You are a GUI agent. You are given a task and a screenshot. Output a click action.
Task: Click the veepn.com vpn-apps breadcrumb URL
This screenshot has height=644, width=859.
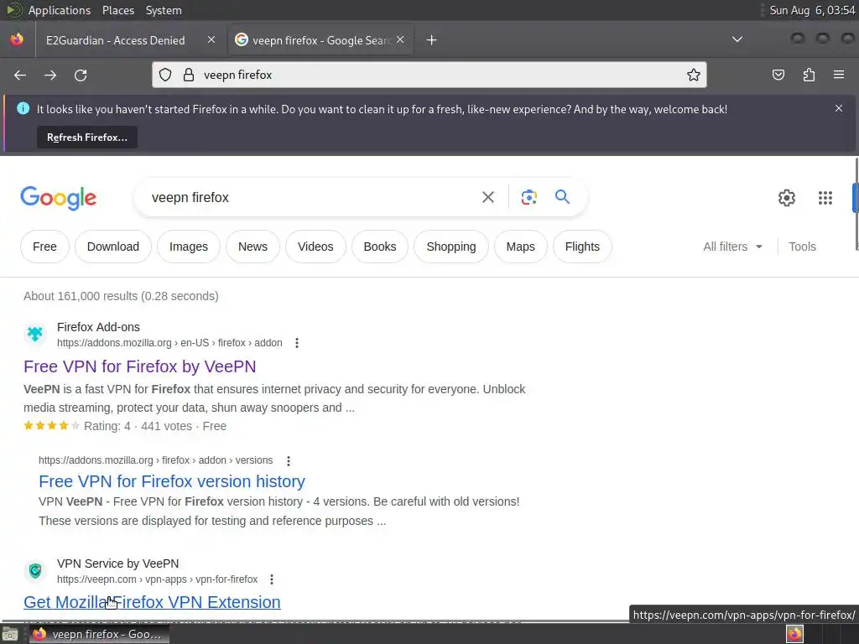157,579
